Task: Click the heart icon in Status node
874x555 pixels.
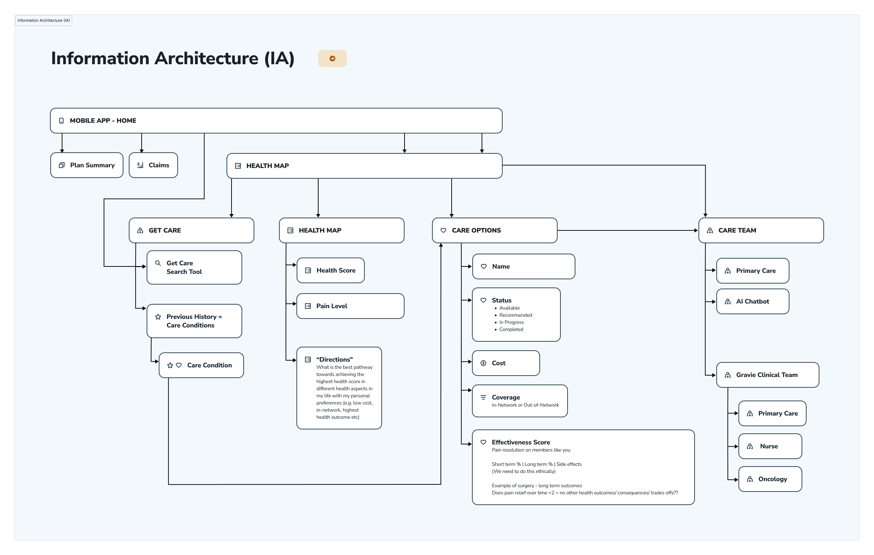Action: [x=483, y=300]
